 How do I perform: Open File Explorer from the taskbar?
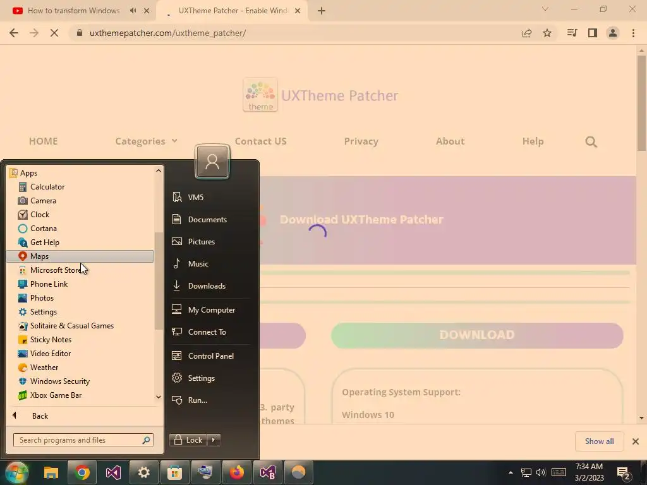(x=51, y=472)
